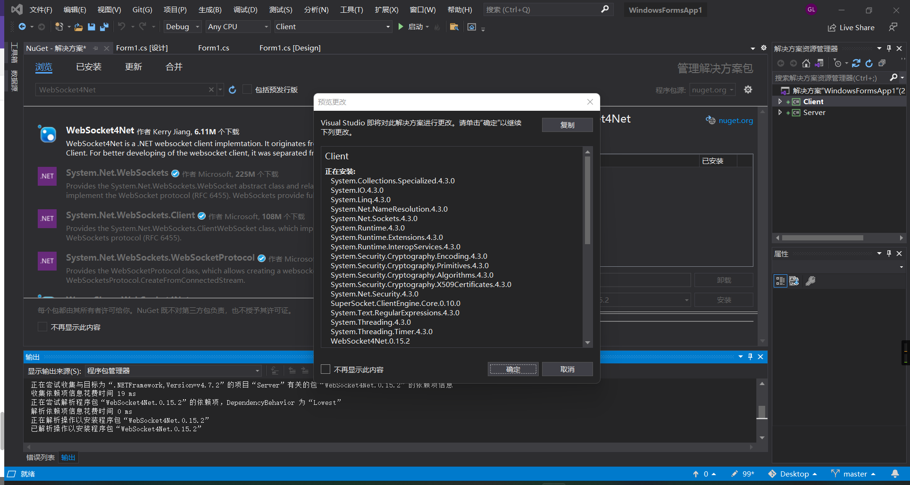Click the save all icon
Screen dimensions: 910x485
104,27
